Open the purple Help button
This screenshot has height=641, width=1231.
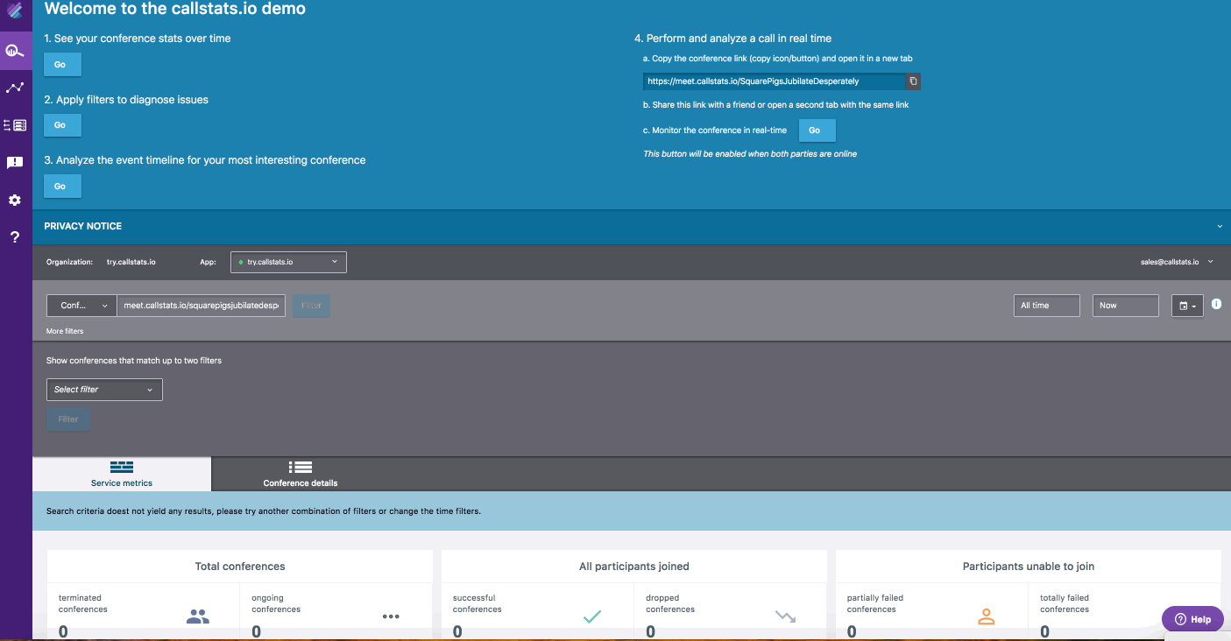[1192, 619]
